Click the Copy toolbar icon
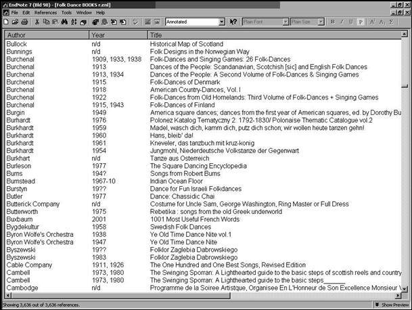 [x=46, y=22]
